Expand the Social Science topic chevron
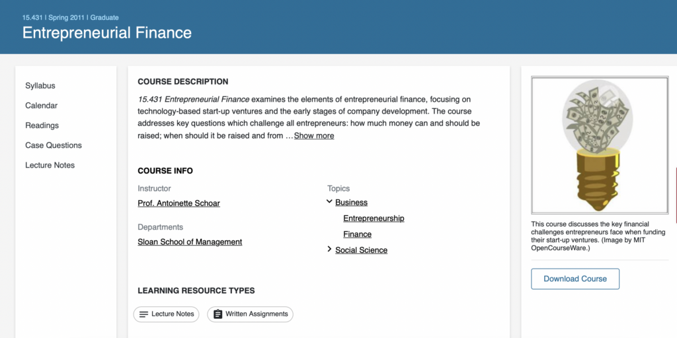The width and height of the screenshot is (677, 338). coord(329,249)
